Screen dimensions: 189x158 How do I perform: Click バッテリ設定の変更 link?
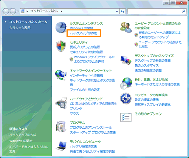click(x=84, y=146)
